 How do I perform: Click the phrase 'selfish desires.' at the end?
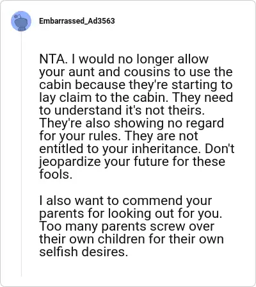(83, 252)
